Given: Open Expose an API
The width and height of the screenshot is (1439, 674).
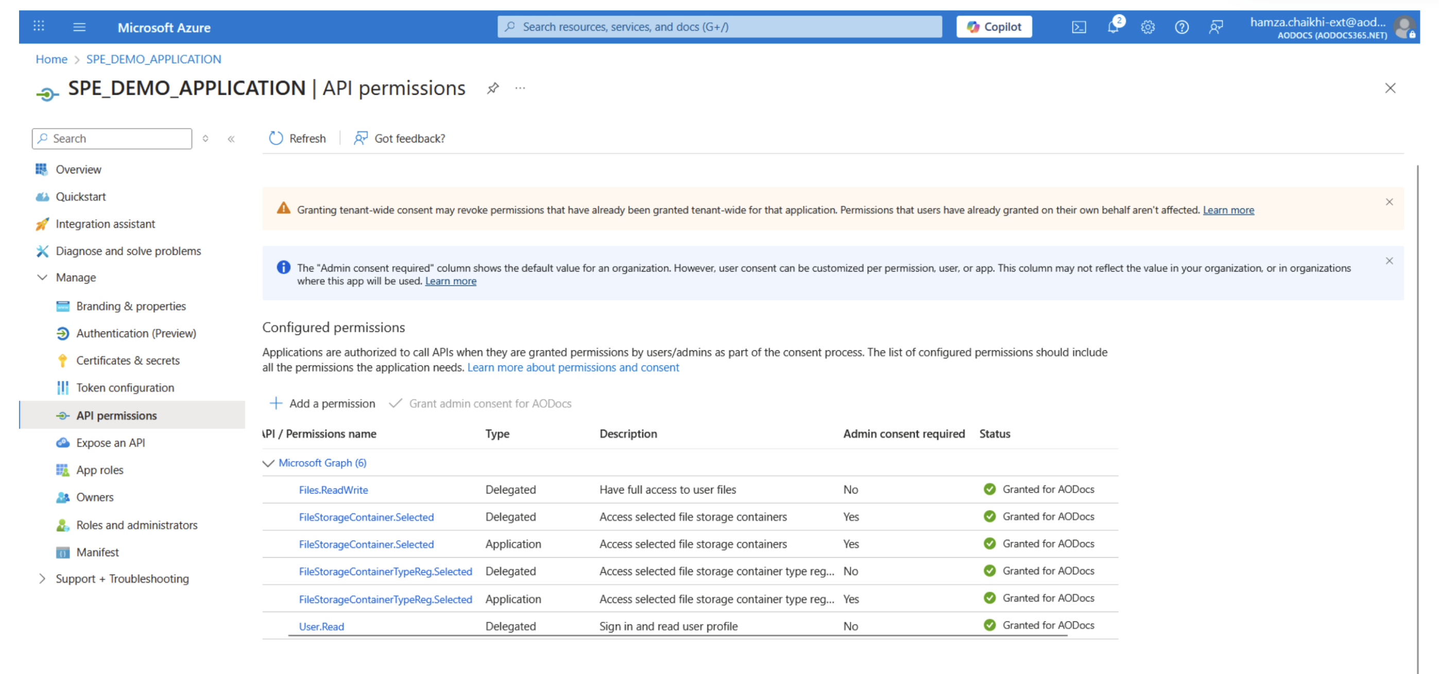Looking at the screenshot, I should coord(111,443).
